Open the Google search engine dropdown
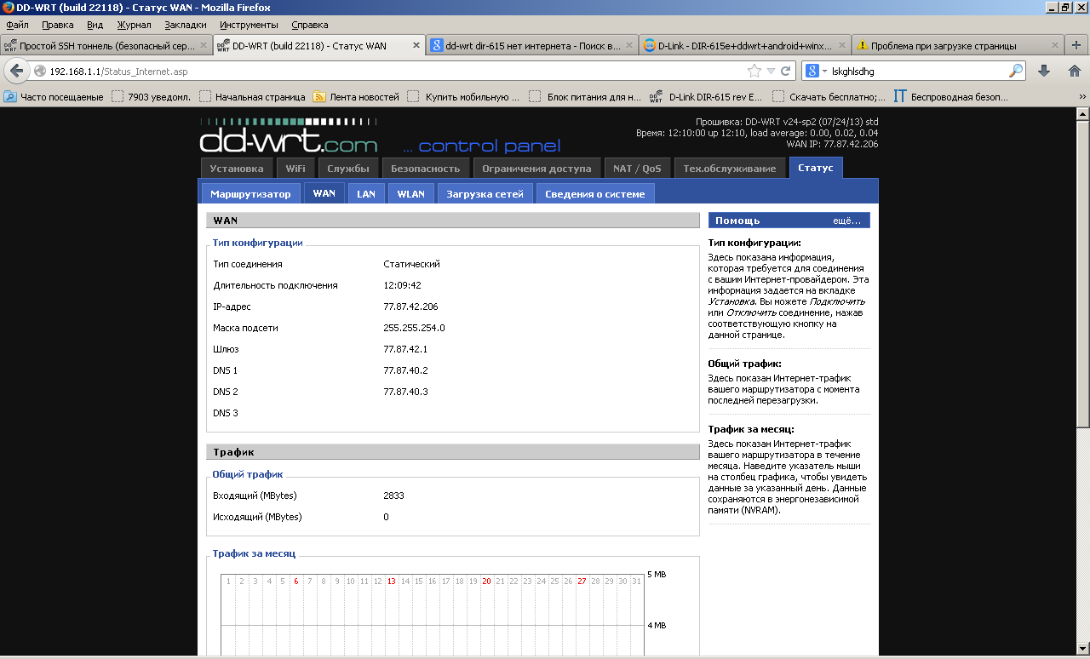The image size is (1090, 659). 817,71
